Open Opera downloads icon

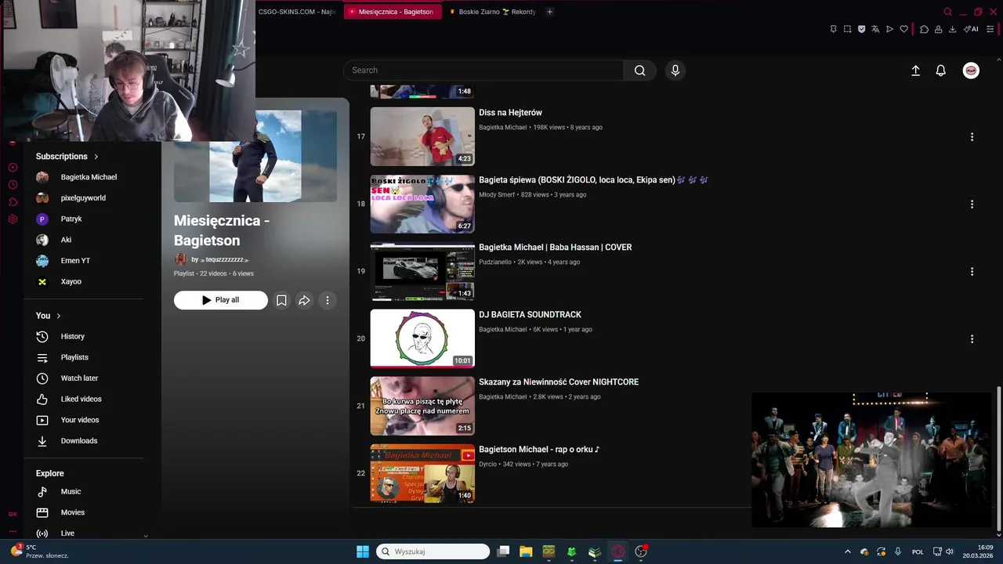pos(952,29)
